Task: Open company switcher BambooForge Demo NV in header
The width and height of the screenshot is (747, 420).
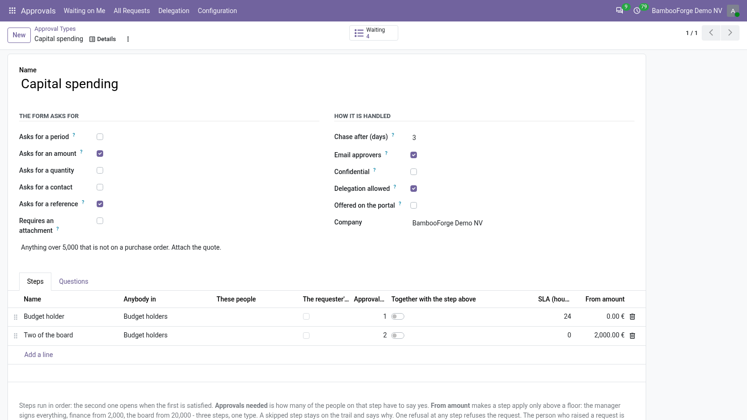Action: [x=687, y=11]
